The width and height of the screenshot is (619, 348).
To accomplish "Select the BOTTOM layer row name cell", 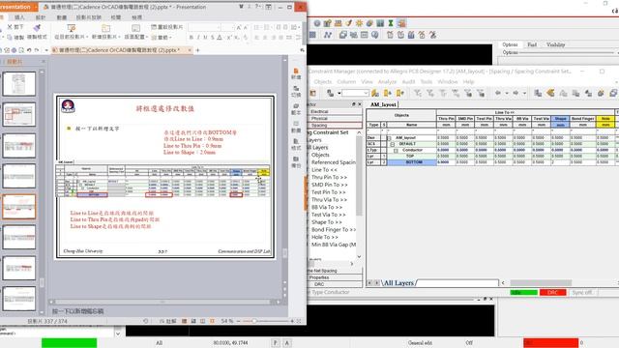I will (x=412, y=162).
